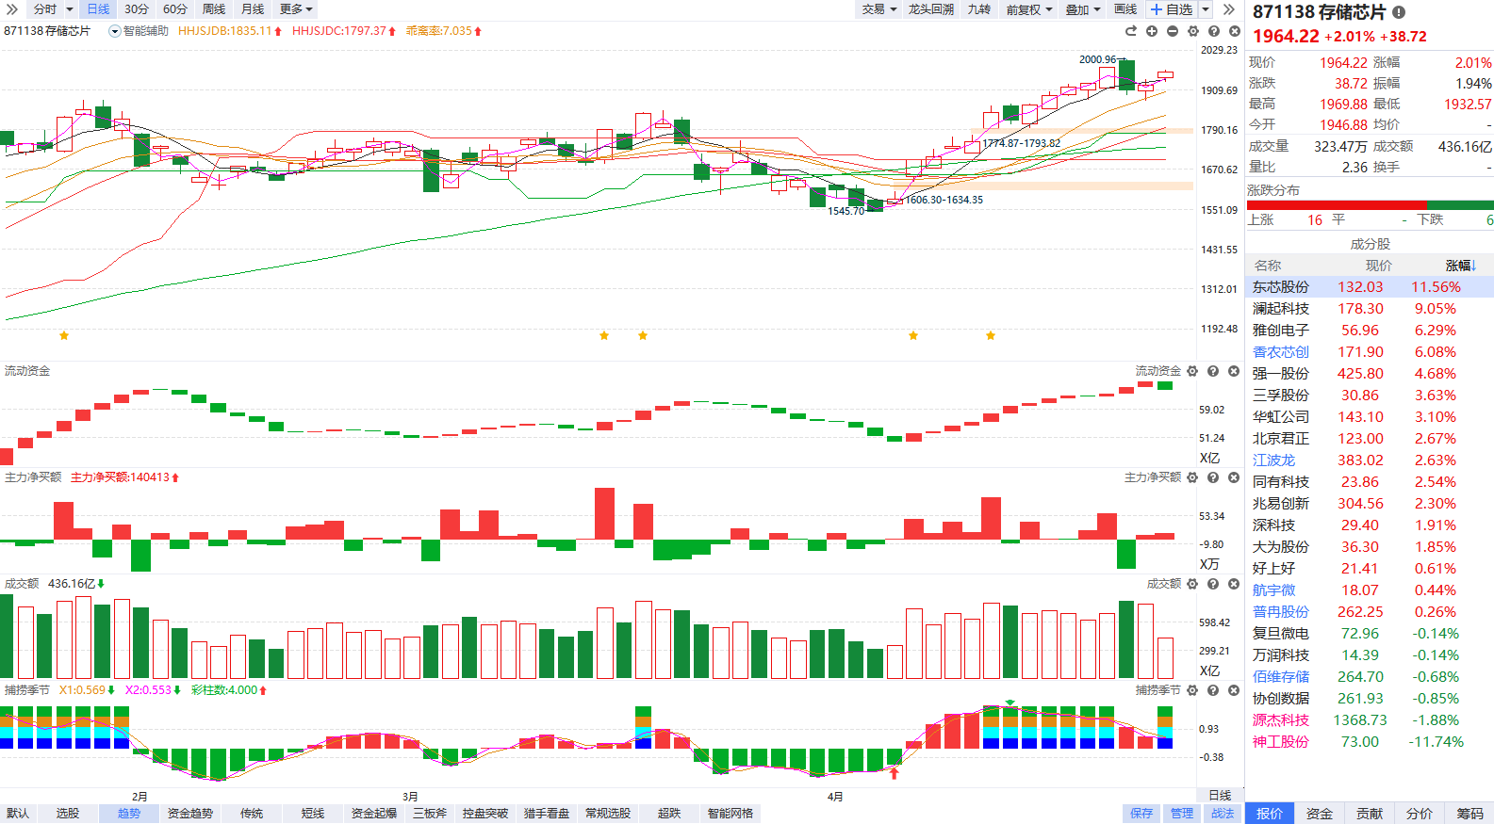Click the share arrow icon above chart
Screen dimensions: 1494x824
pos(1131,31)
